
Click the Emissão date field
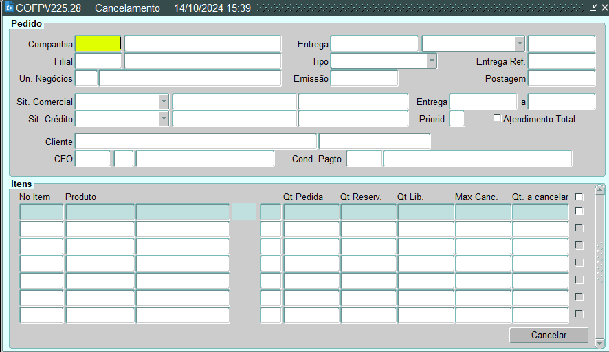[364, 78]
